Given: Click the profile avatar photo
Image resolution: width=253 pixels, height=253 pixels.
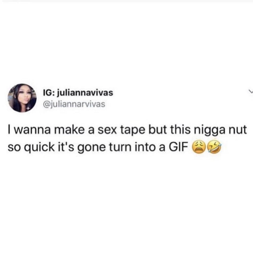Looking at the screenshot, I should [22, 98].
